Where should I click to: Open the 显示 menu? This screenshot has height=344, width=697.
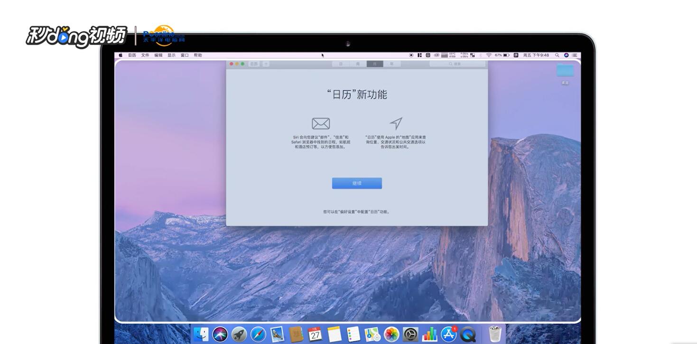pos(171,55)
